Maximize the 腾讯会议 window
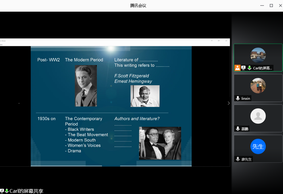The width and height of the screenshot is (283, 194). point(271,6)
